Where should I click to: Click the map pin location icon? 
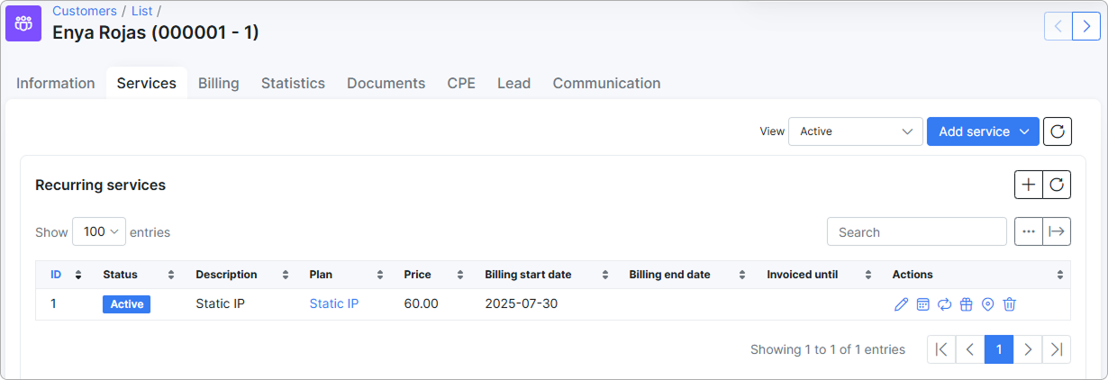pos(987,304)
